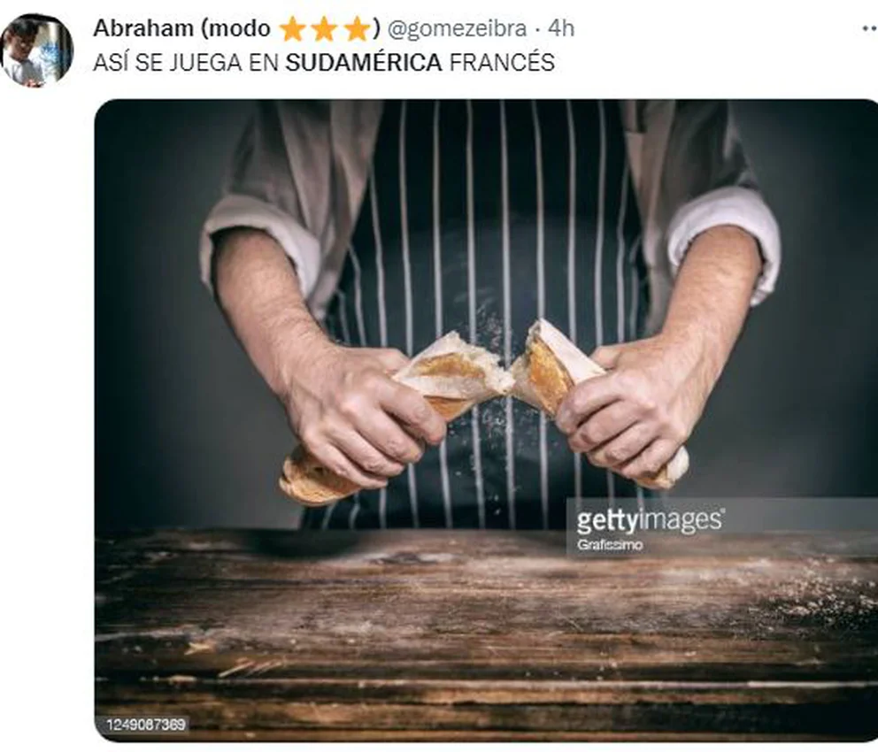This screenshot has width=878, height=752.
Task: Click the baker's rolled-up left sleeve
Action: (x=724, y=241)
